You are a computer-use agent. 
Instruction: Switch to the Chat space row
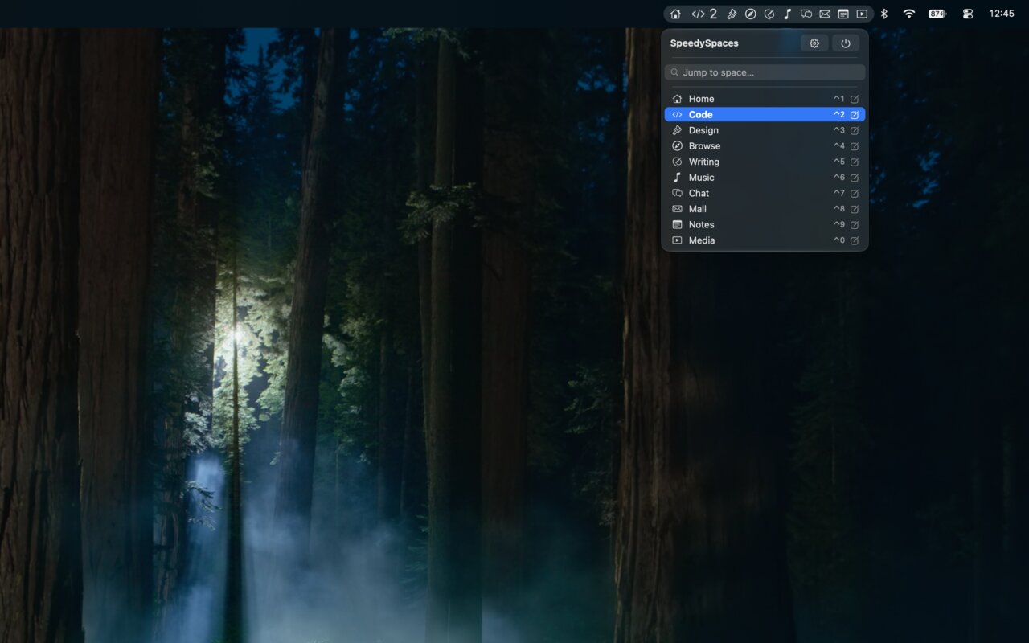765,193
